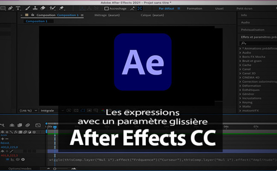Select the Clone Stamp tool
This screenshot has height=171, width=277.
[x=35, y=8]
